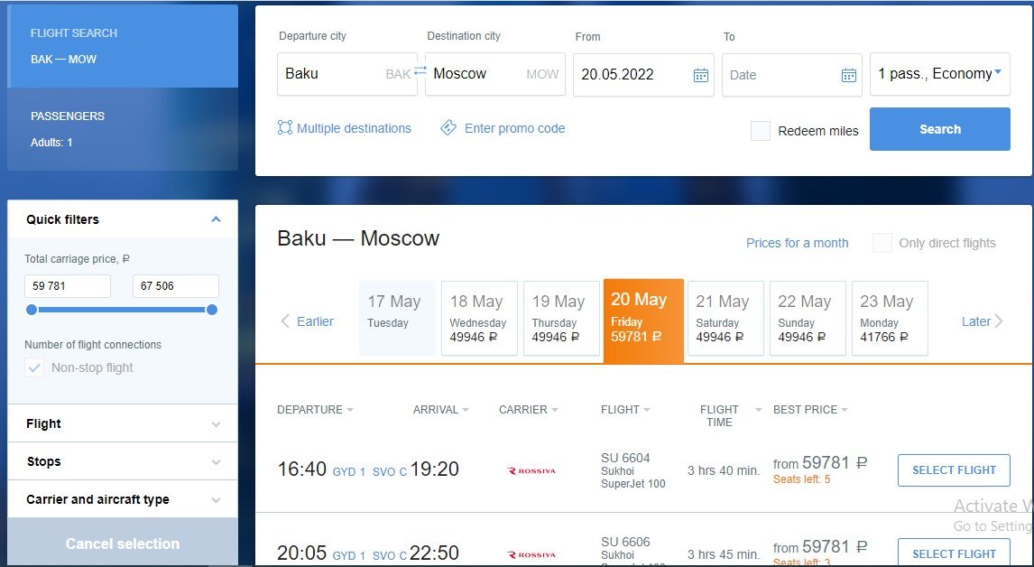Click Rossiya carrier logo on 16:40 flight

click(531, 470)
